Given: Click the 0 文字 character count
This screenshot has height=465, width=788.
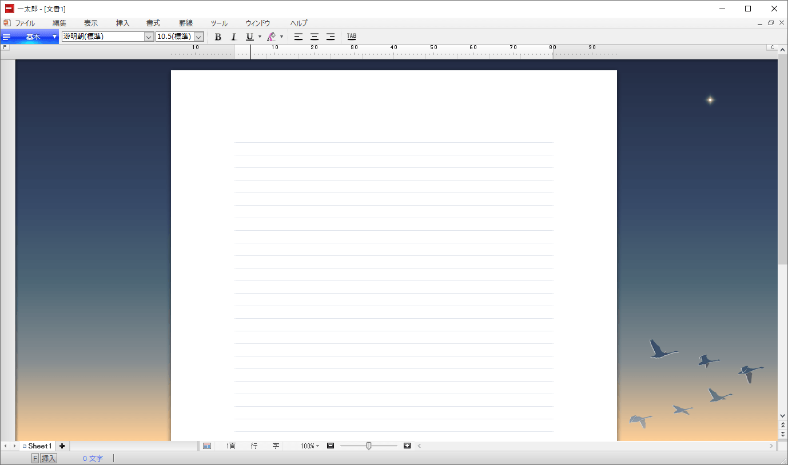Looking at the screenshot, I should pos(93,458).
